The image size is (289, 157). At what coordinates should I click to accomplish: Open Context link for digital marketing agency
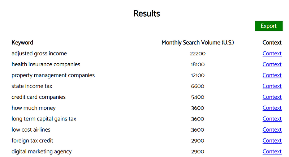point(272,152)
